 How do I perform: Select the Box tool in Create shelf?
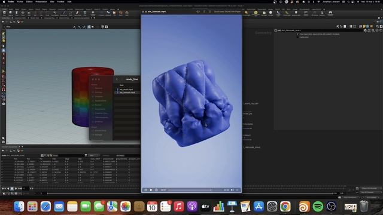pos(4,13)
